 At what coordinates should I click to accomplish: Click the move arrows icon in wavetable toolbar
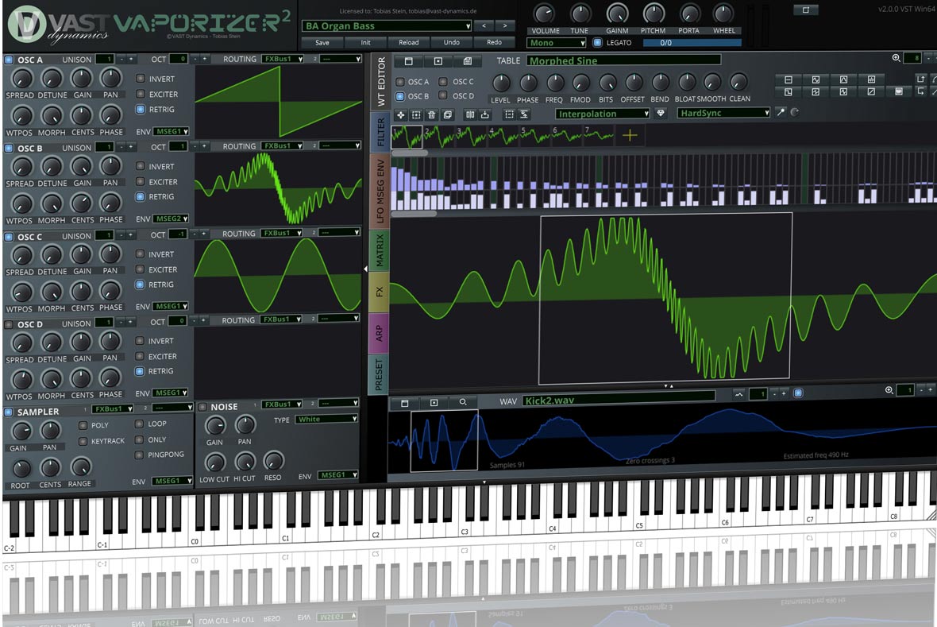tap(400, 115)
